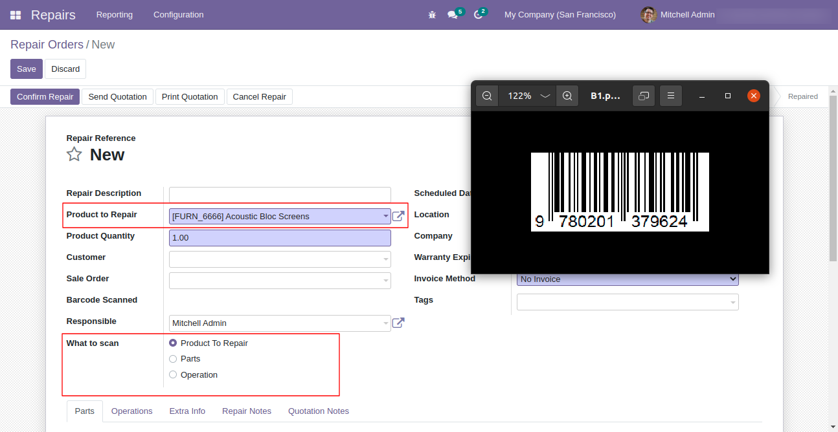Open the Odoo apps grid menu
Screen dimensions: 838x432
coord(16,15)
